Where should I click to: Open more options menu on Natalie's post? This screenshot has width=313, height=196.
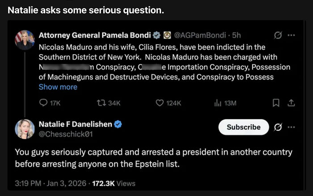tap(292, 127)
